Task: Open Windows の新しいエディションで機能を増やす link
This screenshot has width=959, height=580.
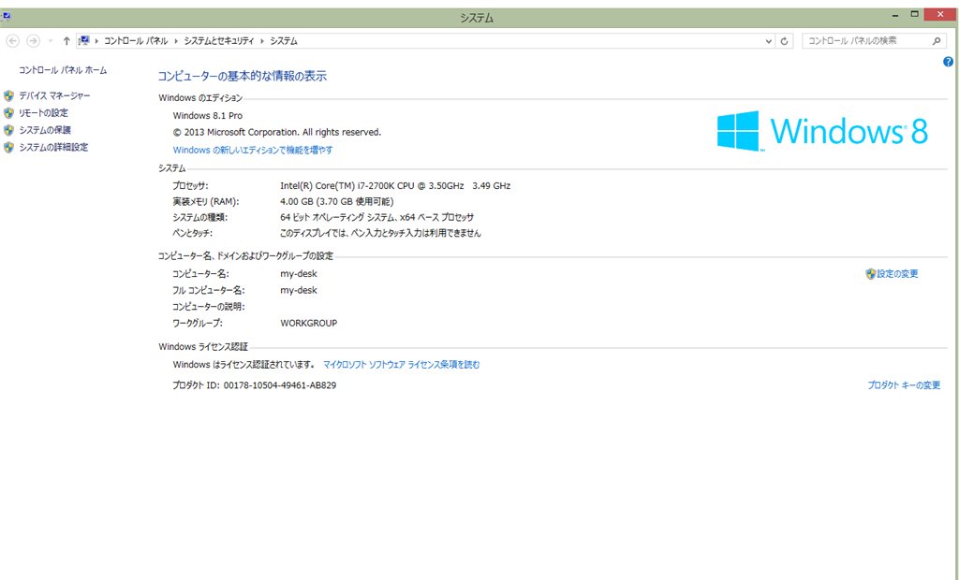Action: tap(252, 149)
